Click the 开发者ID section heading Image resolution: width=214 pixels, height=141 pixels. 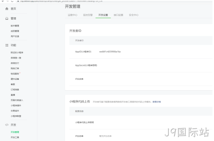click(75, 31)
